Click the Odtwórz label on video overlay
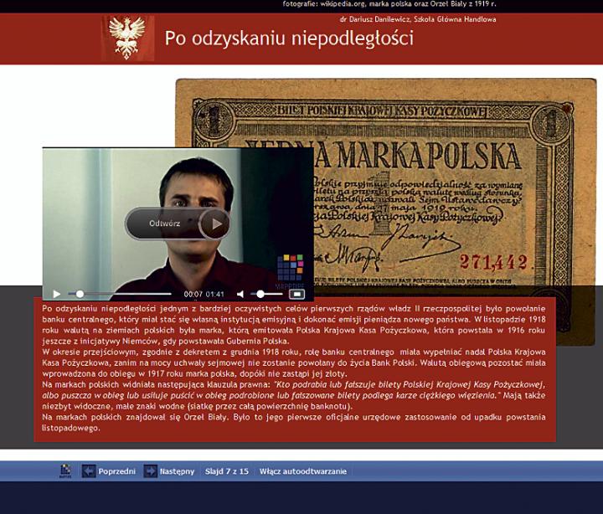 click(164, 224)
